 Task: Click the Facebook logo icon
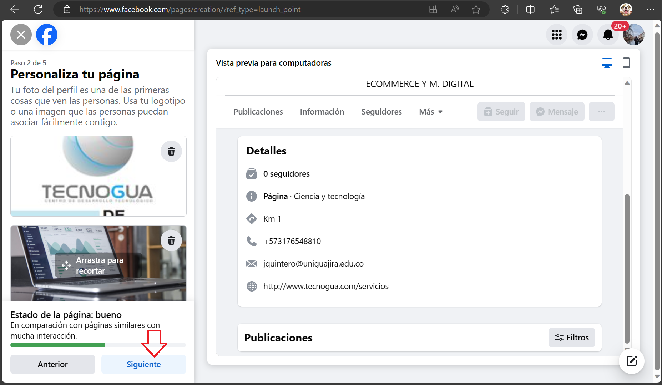pos(47,35)
